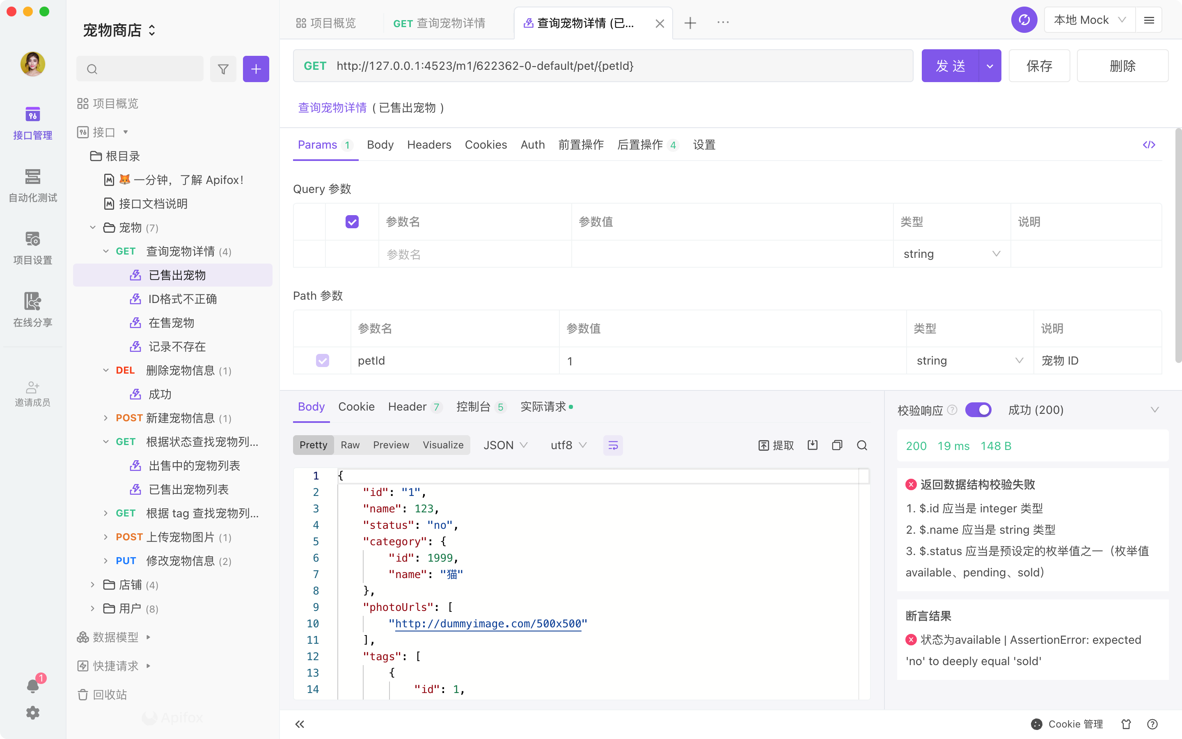Switch project via 宠物商店 selector

click(x=120, y=30)
